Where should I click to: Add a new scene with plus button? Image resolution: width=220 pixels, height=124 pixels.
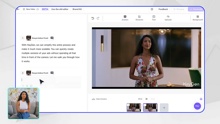pyautogui.click(x=164, y=108)
